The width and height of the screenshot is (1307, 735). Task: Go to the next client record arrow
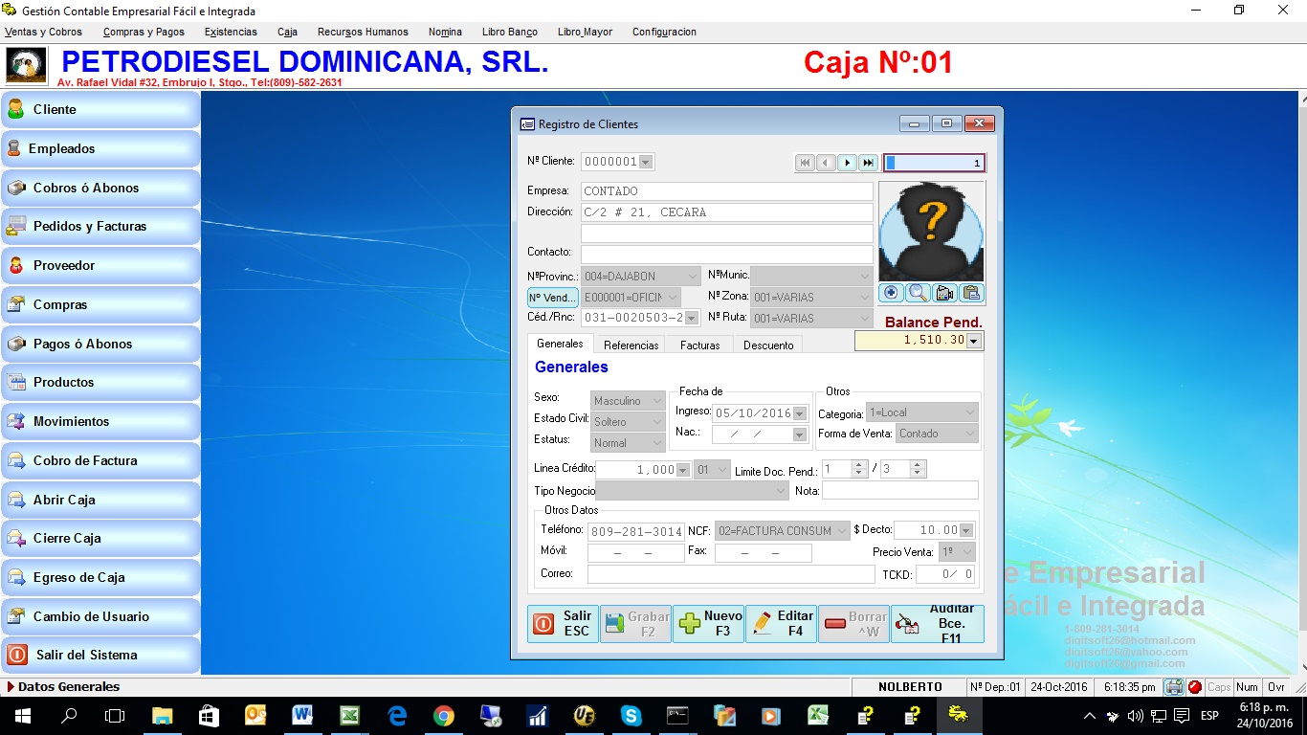pyautogui.click(x=848, y=163)
